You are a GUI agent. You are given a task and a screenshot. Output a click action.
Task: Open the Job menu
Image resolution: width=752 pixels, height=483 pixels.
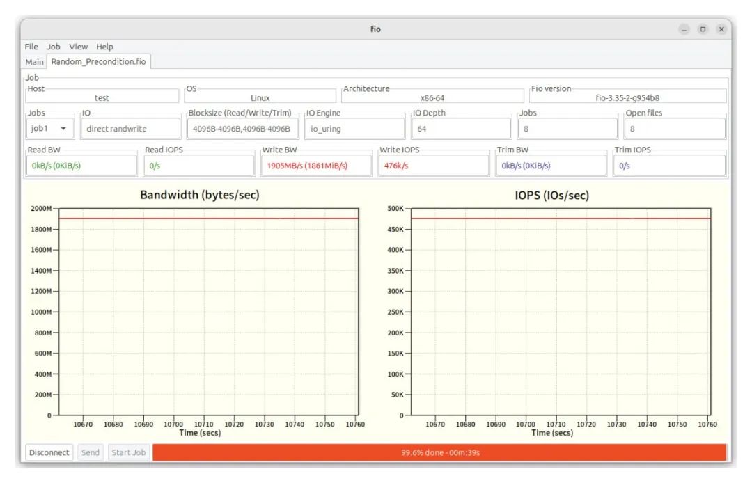point(53,47)
